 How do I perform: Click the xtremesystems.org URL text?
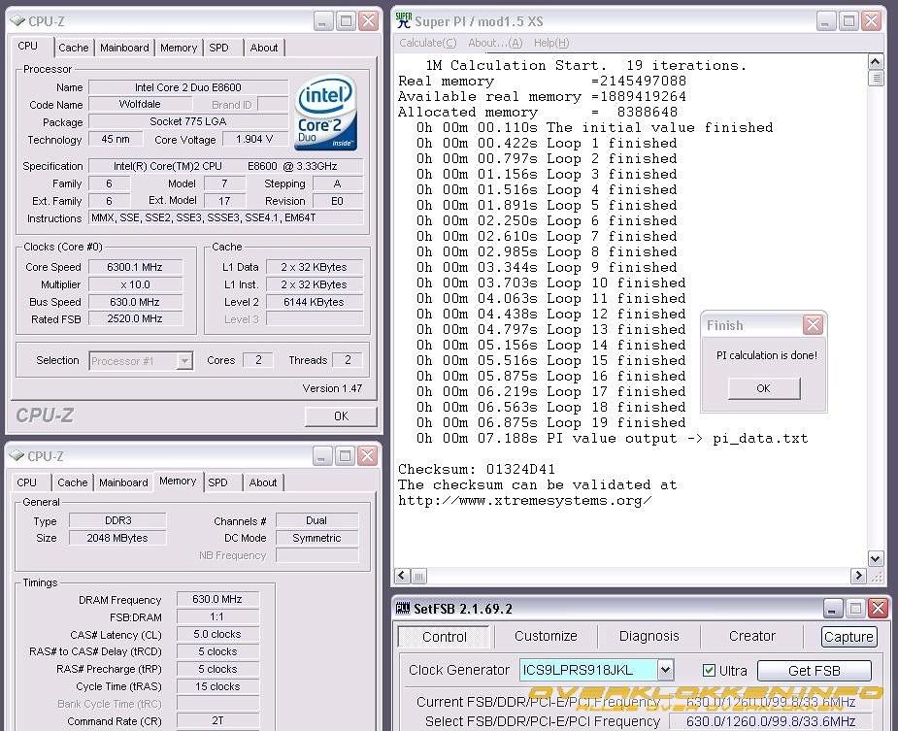point(524,500)
